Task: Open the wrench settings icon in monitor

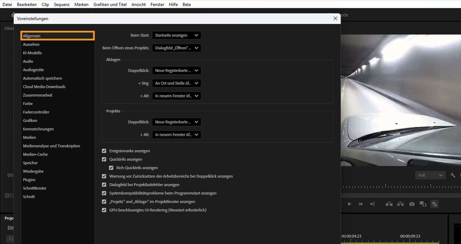Action: pyautogui.click(x=453, y=175)
